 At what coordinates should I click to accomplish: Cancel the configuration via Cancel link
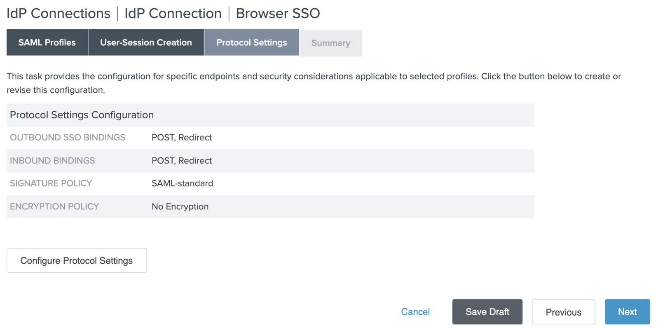(x=415, y=312)
